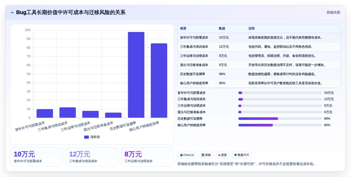
Task: Click the x-axis label 首年许可与部署成本
Action: click(x=30, y=126)
